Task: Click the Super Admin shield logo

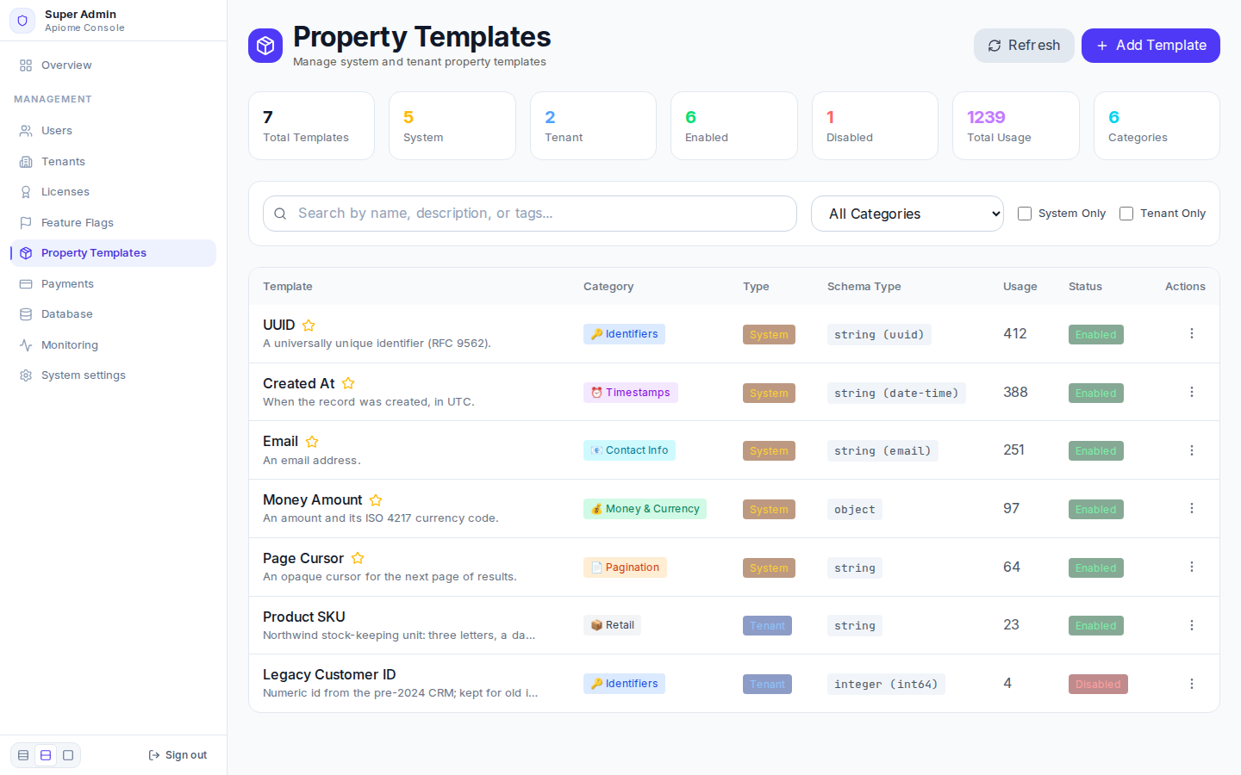Action: pyautogui.click(x=22, y=21)
